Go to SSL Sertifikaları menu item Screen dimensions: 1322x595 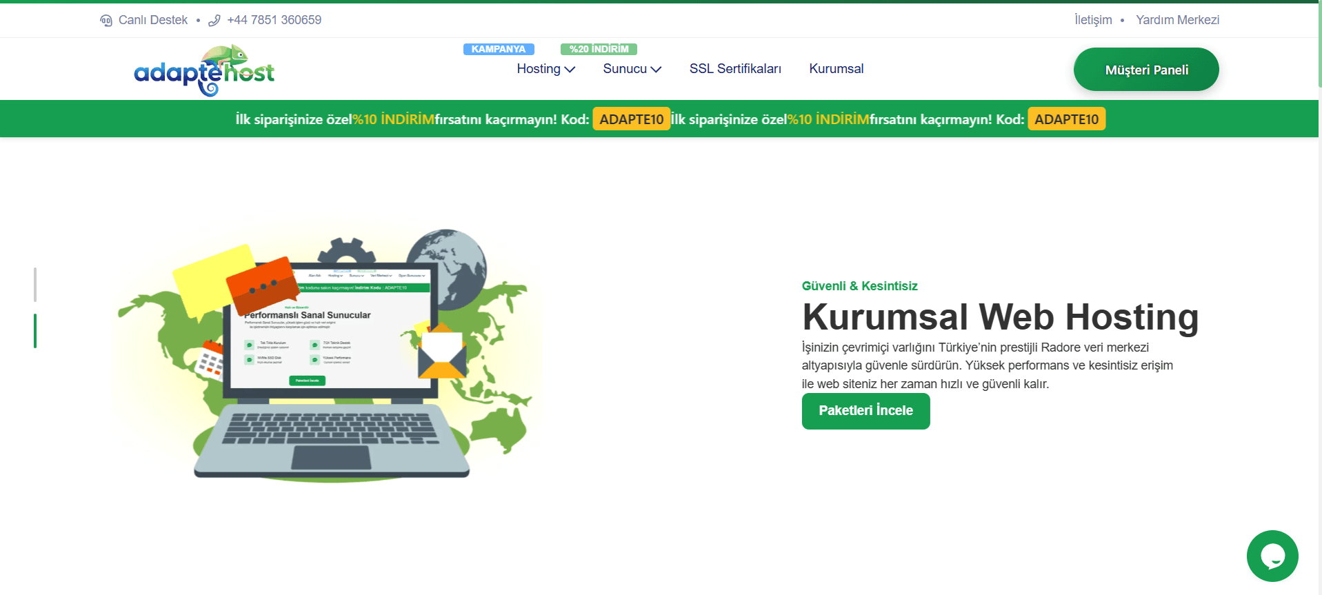(x=735, y=69)
